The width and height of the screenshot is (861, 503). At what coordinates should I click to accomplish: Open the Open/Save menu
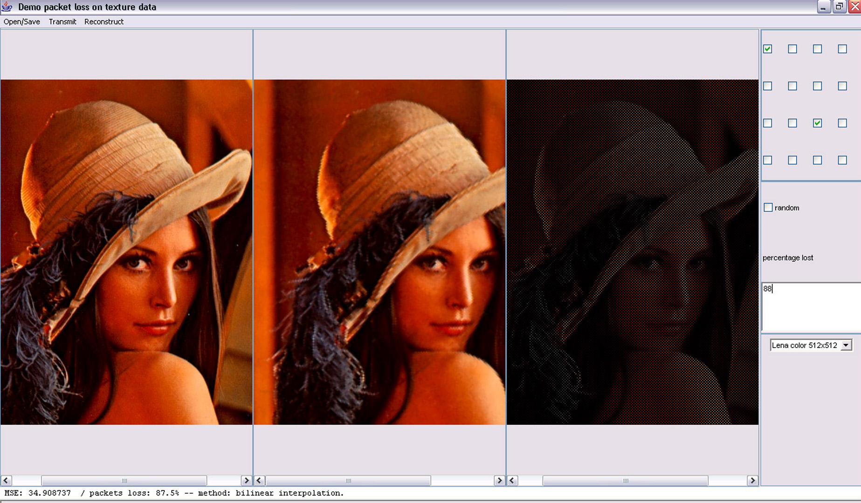tap(21, 22)
